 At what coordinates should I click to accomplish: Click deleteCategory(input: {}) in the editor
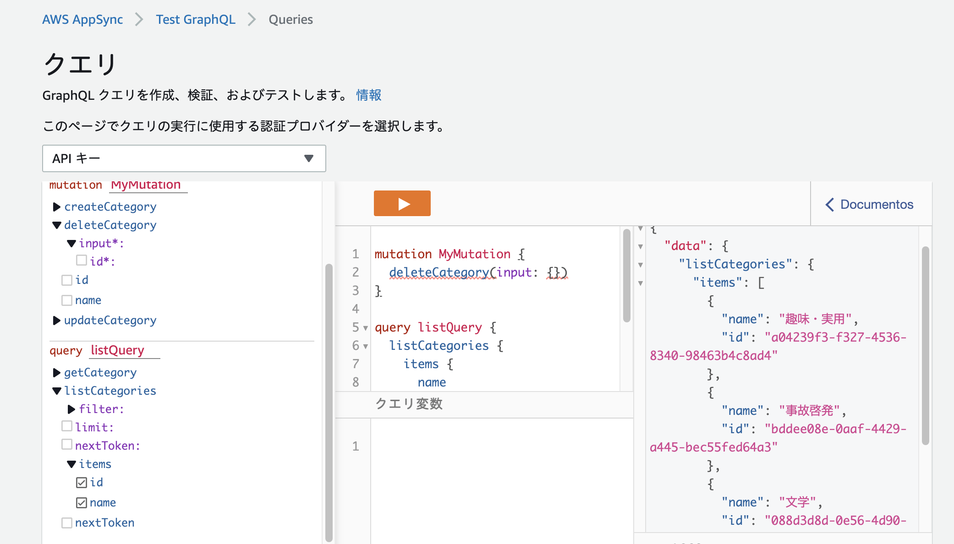click(x=478, y=272)
